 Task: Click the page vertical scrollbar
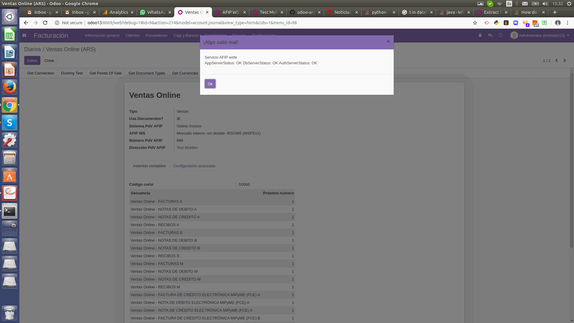coord(572,160)
